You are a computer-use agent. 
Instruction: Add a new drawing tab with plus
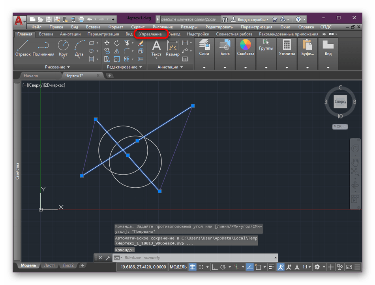click(x=109, y=76)
